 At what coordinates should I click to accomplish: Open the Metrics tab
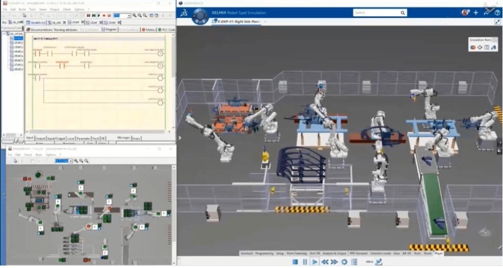pos(149,30)
